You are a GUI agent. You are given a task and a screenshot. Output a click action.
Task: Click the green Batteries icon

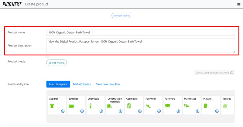pyautogui.click(x=71, y=106)
